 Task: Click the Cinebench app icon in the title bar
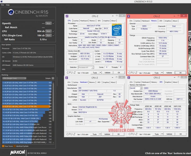coord(1,2)
